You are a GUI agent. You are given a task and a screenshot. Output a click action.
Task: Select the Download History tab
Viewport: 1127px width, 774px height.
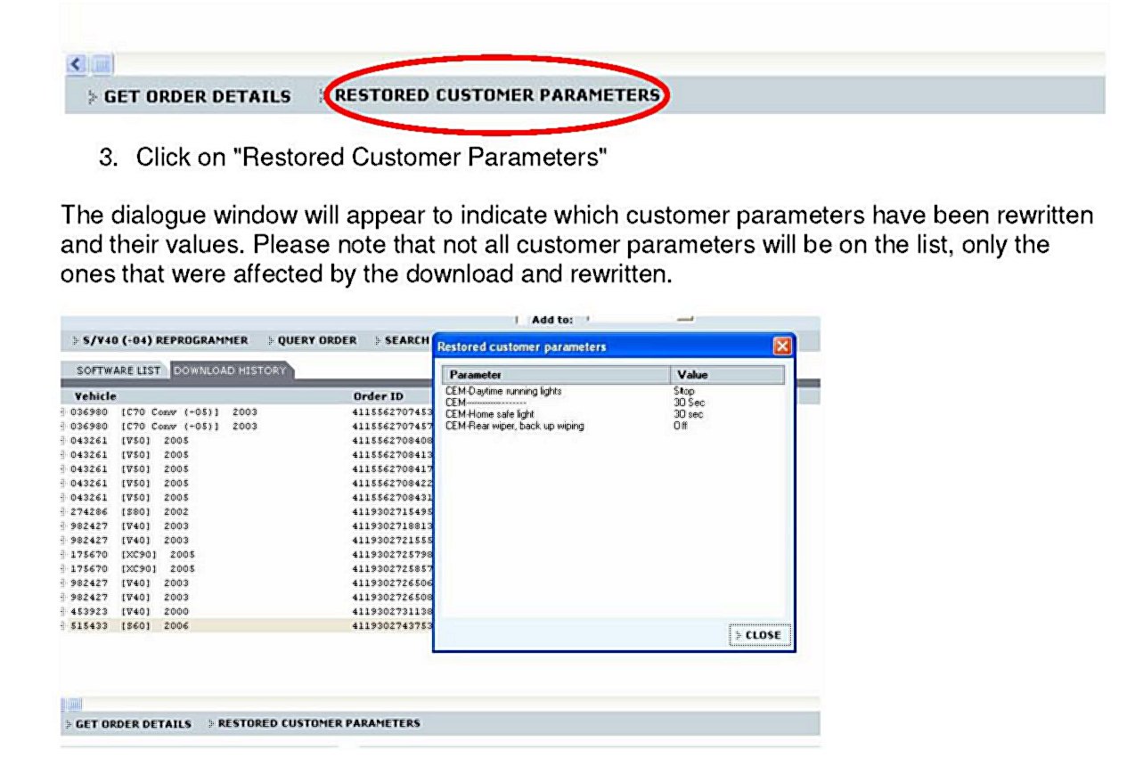coord(230,371)
